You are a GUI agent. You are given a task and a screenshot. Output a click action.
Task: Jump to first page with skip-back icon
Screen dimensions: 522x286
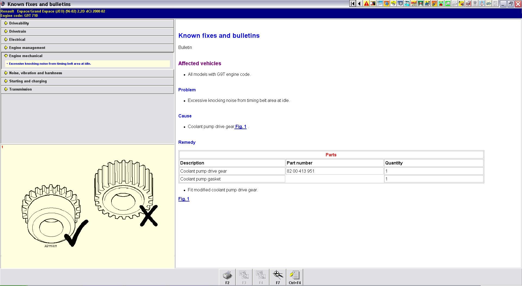coord(353,4)
